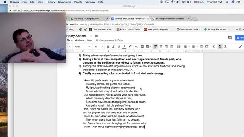
Task: Expand the bulleted list style dropdown
Action: pyautogui.click(x=197, y=46)
